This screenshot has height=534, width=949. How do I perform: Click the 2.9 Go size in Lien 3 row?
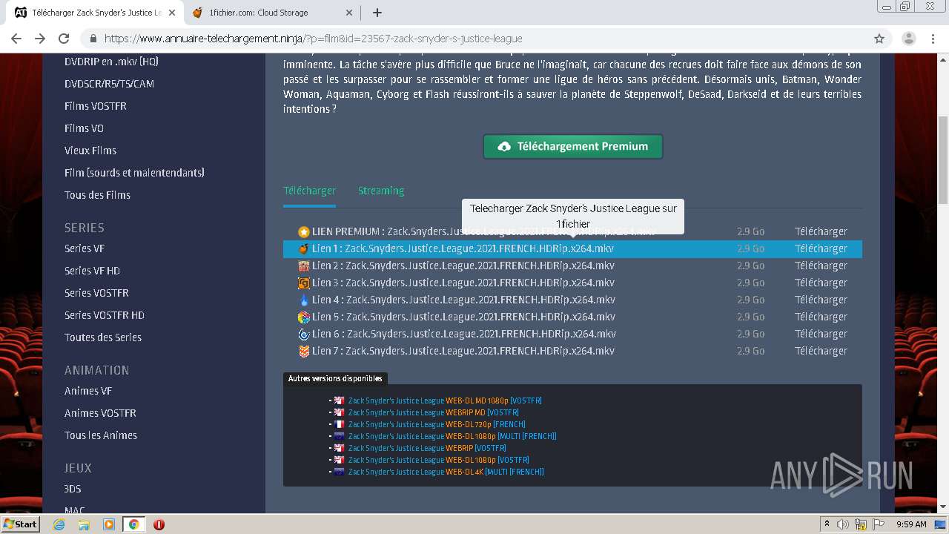[750, 283]
